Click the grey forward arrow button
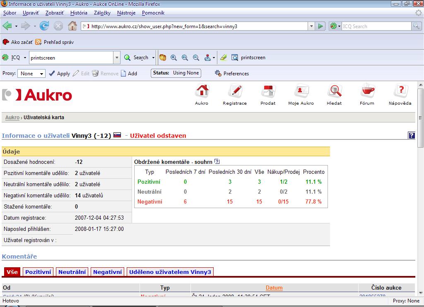Viewport: 424px width, 307px height. pyautogui.click(x=26, y=26)
